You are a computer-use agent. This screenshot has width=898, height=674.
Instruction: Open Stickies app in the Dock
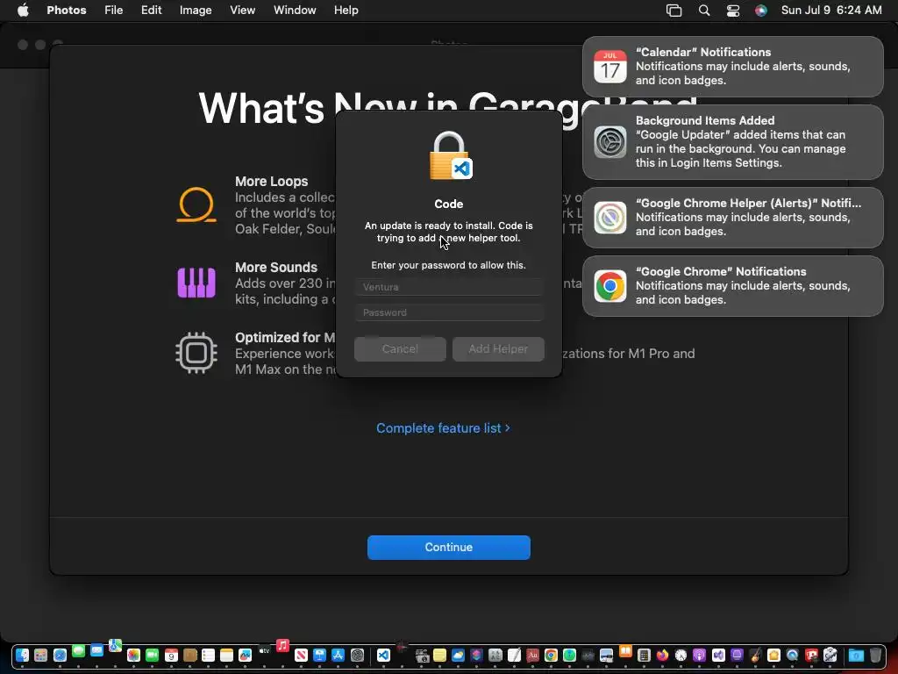pos(440,655)
